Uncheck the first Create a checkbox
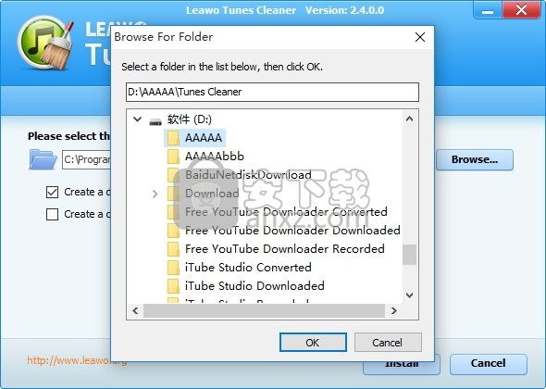Screen dimensions: 546x389 (52, 192)
